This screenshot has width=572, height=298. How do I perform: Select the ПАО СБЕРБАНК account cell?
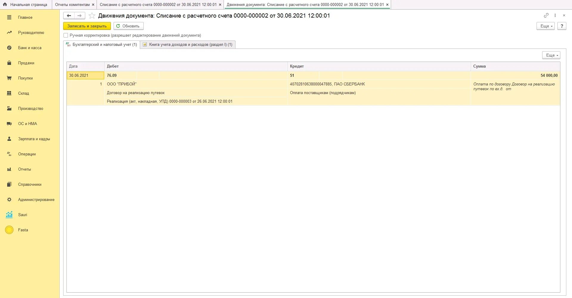(x=379, y=84)
